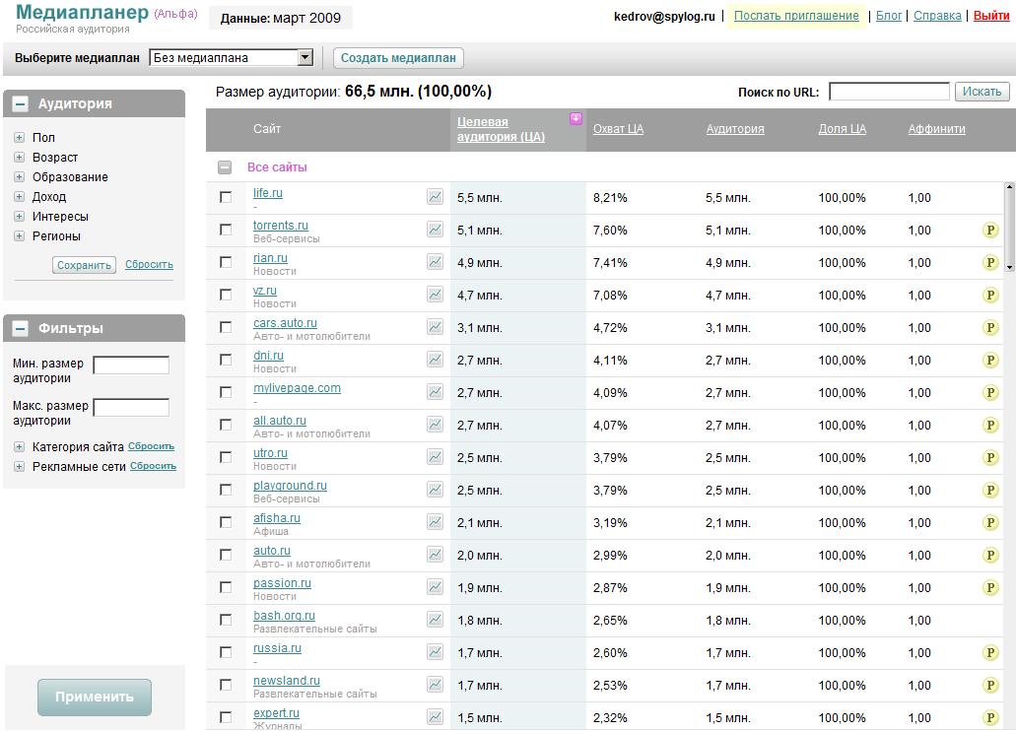This screenshot has height=731, width=1016.
Task: Focus the Макс. размер аудитории field
Action: point(131,408)
